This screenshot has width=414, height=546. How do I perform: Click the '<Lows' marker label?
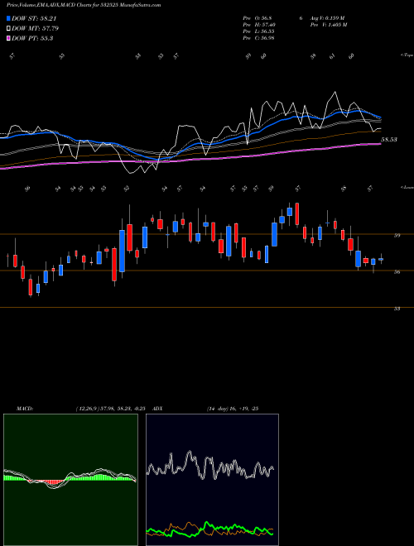[407, 187]
